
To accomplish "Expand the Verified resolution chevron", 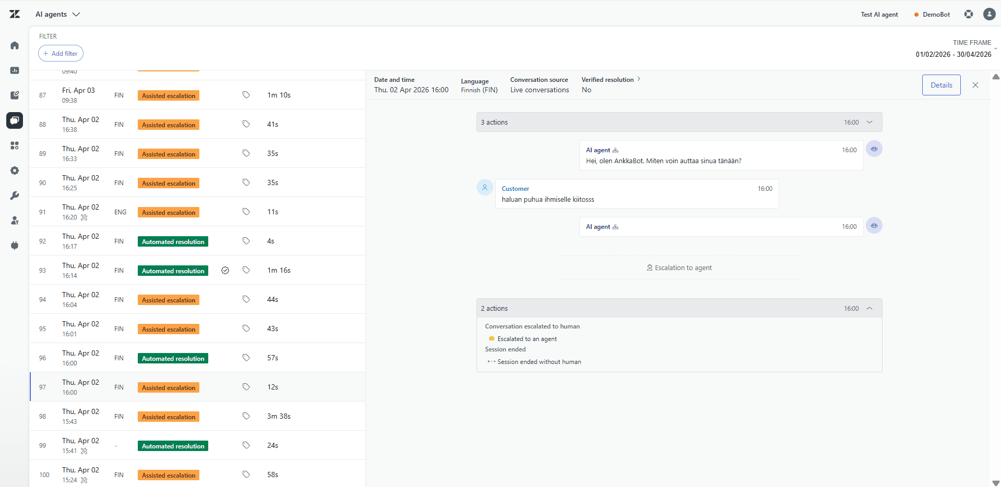I will point(638,79).
